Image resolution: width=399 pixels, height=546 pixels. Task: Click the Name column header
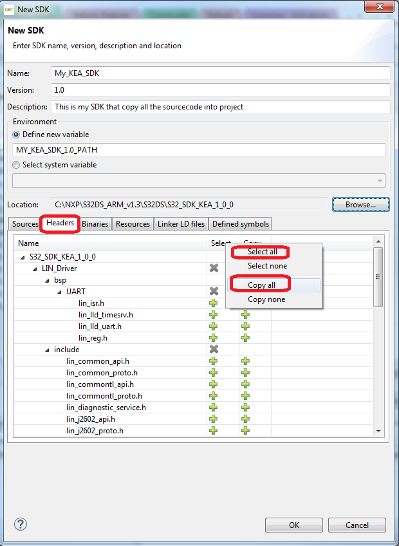pyautogui.click(x=111, y=243)
